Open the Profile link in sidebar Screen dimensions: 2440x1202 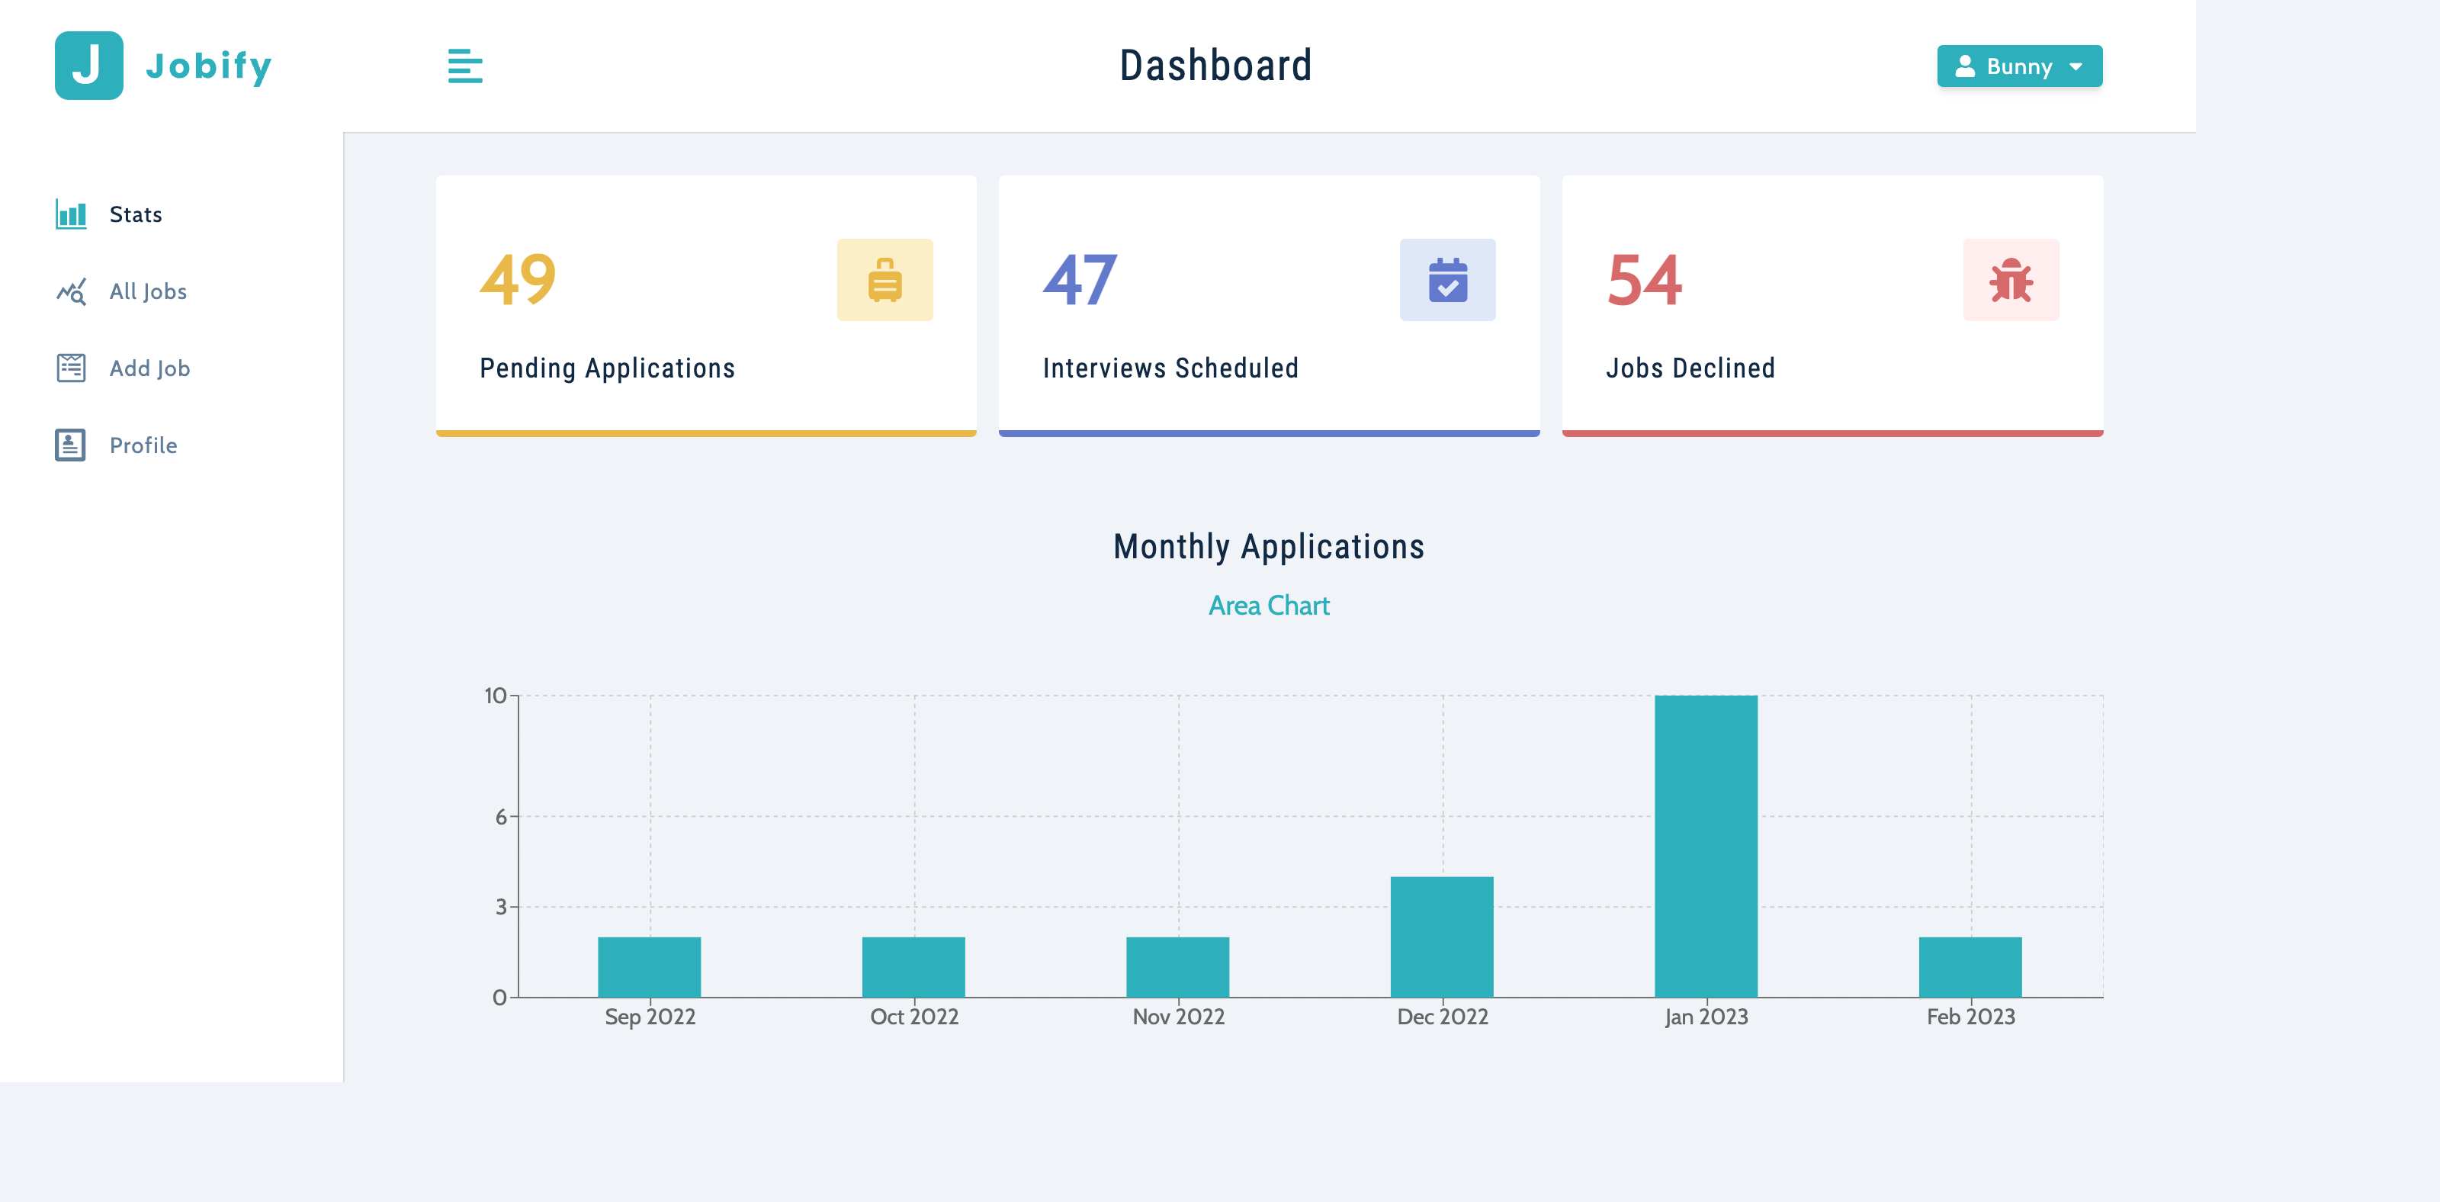point(143,445)
